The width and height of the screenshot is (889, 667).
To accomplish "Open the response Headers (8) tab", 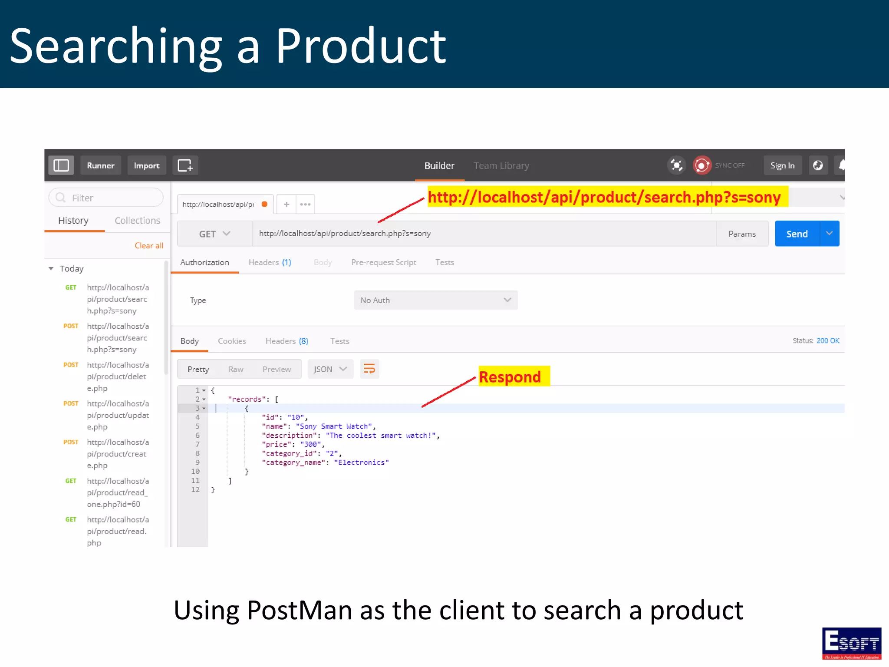I will click(x=286, y=341).
